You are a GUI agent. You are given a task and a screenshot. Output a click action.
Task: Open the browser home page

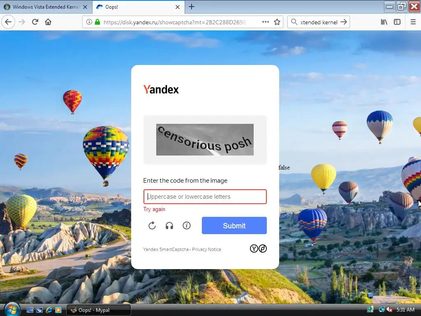point(48,22)
